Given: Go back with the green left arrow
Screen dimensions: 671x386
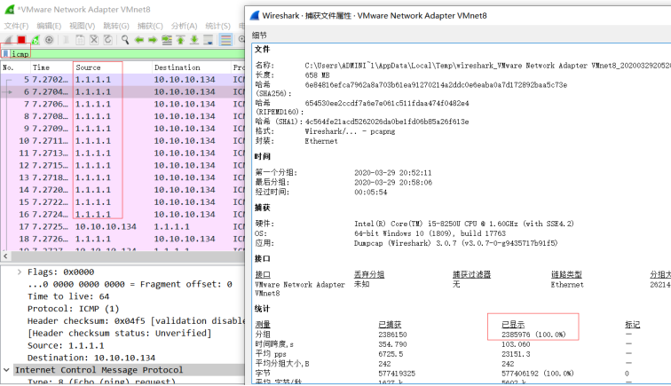Looking at the screenshot, I should click(x=139, y=40).
